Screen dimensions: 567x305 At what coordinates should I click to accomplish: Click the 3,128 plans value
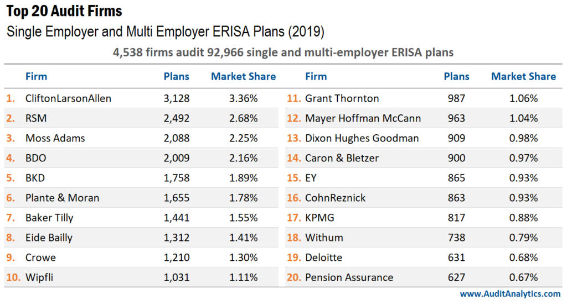click(177, 98)
